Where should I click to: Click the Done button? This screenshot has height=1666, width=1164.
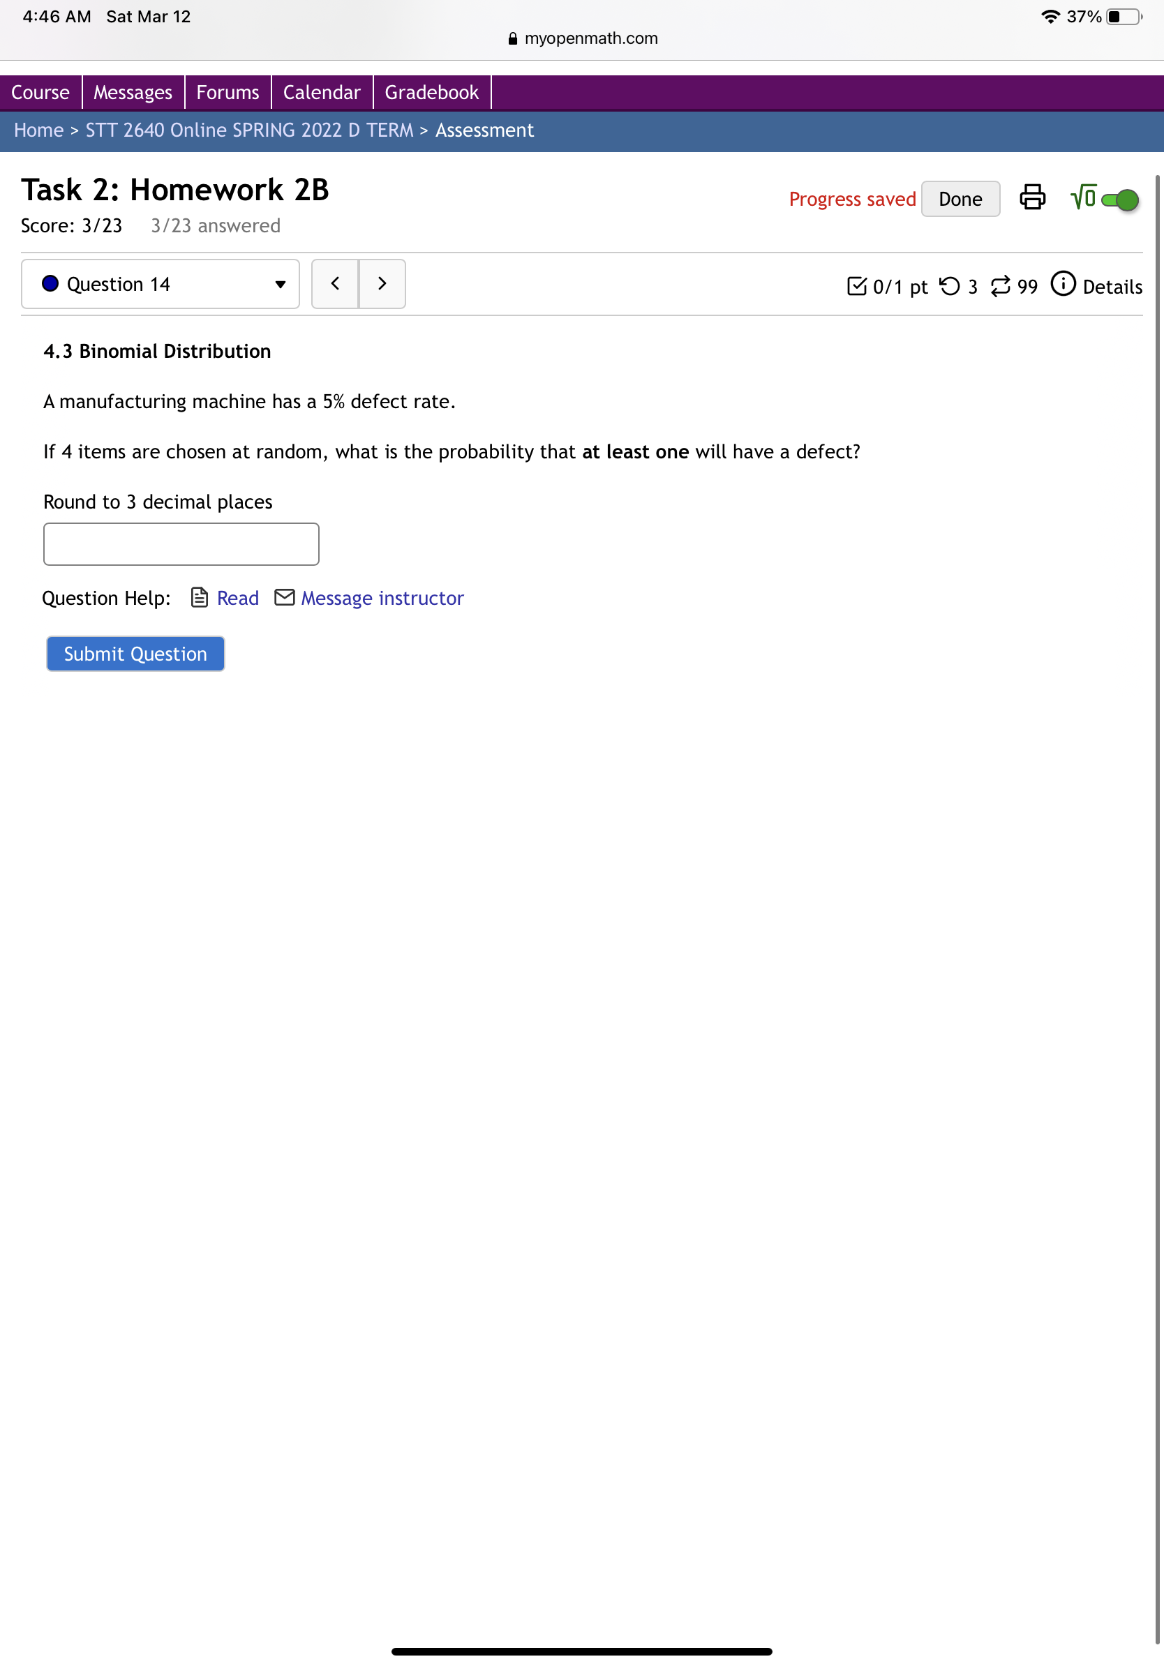[960, 200]
